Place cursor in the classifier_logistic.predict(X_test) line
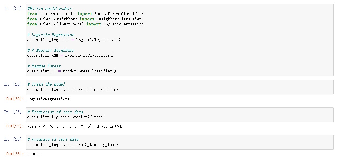 coord(66,117)
